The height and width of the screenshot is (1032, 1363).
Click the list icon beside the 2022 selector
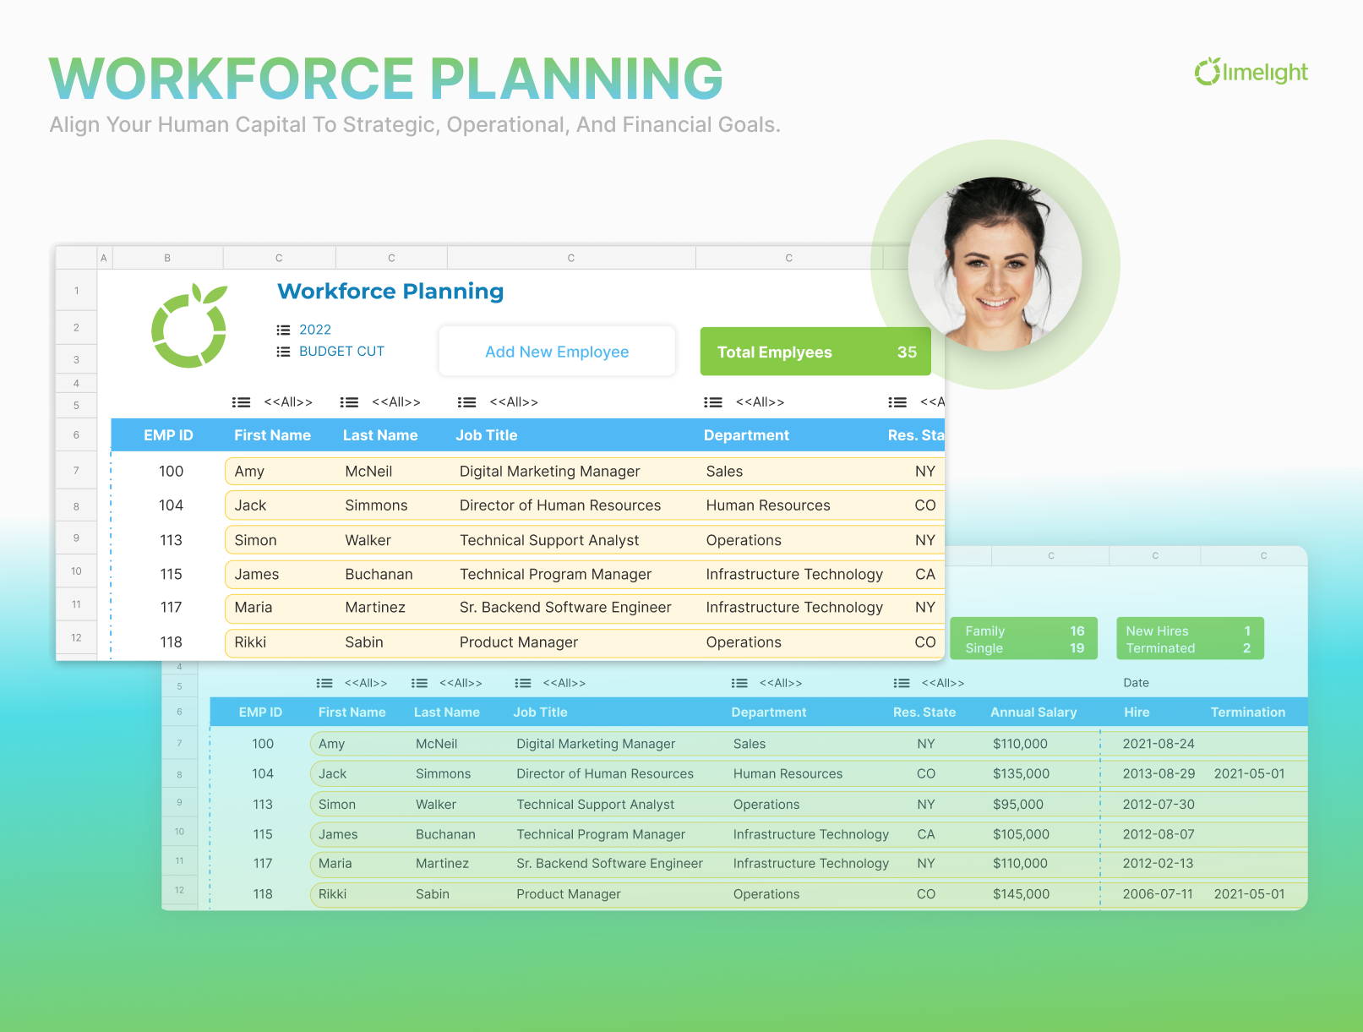tap(283, 330)
